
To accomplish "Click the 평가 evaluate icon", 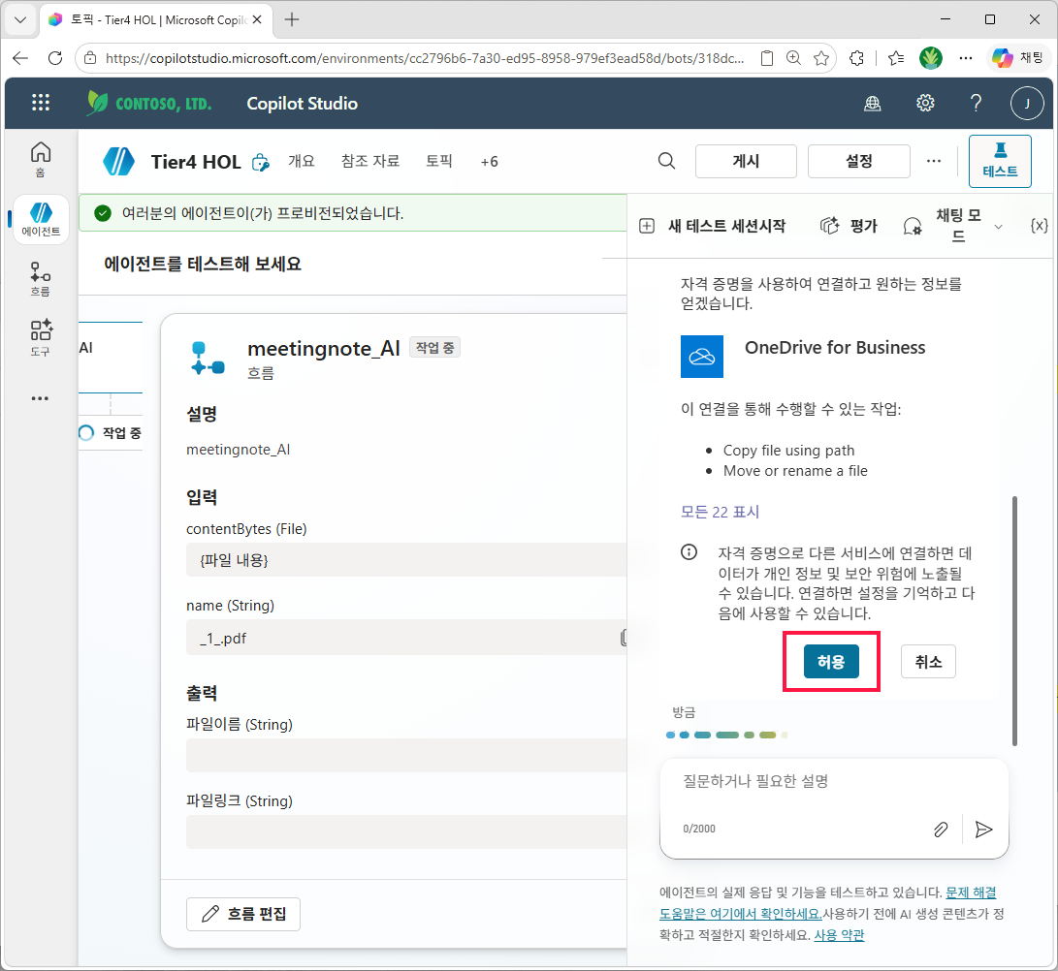I will coord(829,225).
